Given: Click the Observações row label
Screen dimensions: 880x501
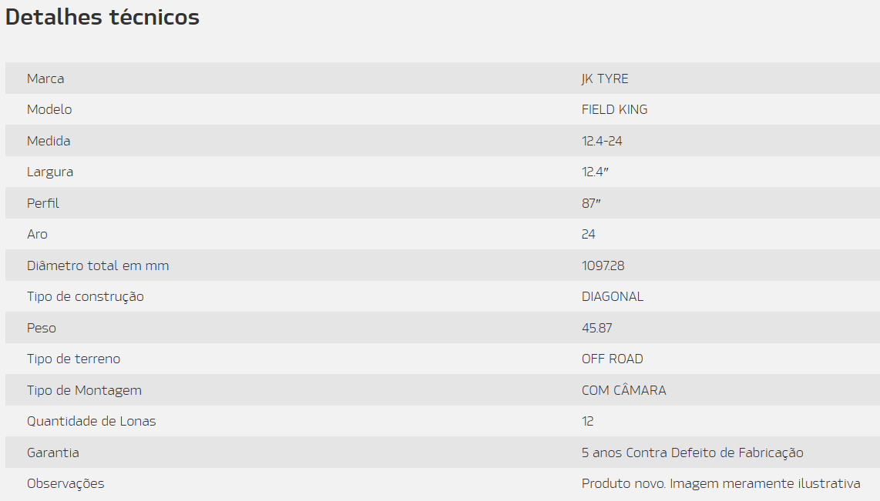Looking at the screenshot, I should (x=65, y=483).
